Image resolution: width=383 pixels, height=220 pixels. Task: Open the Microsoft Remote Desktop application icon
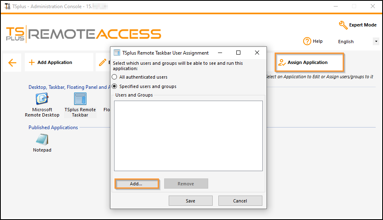(42, 99)
